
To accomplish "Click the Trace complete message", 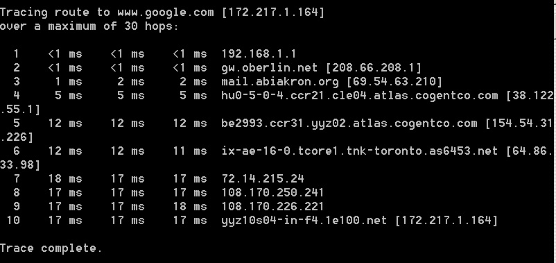I will pos(51,248).
